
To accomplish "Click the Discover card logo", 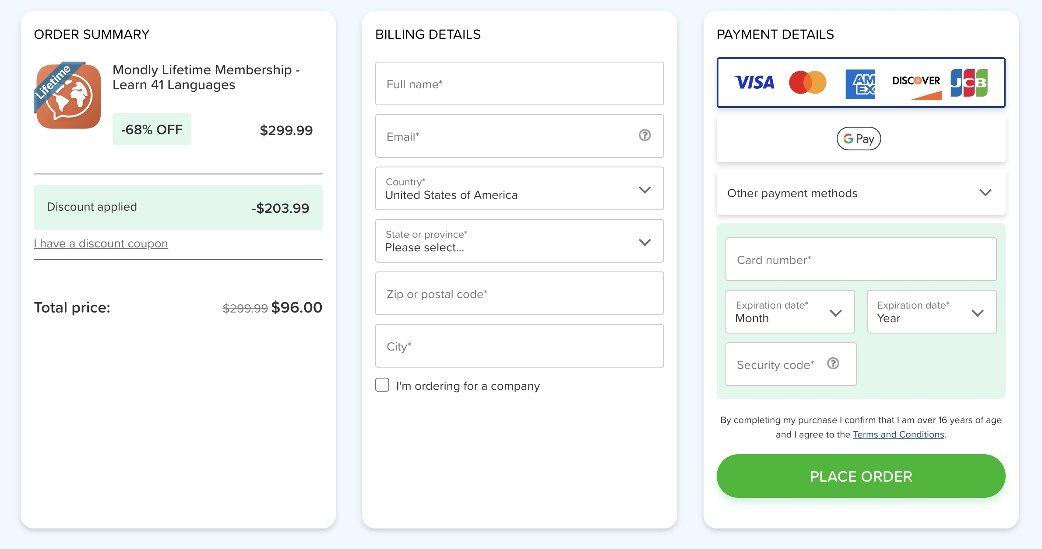I will 917,87.
